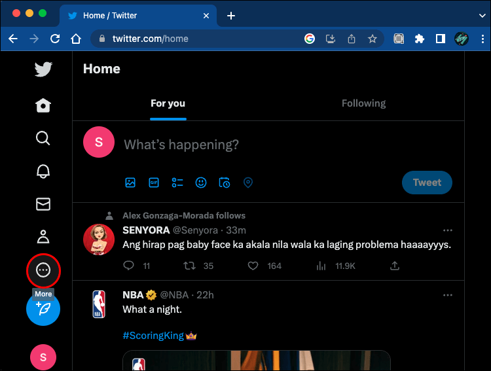This screenshot has height=371, width=491.
Task: Open SENYORA's profile picture
Action: 99,239
